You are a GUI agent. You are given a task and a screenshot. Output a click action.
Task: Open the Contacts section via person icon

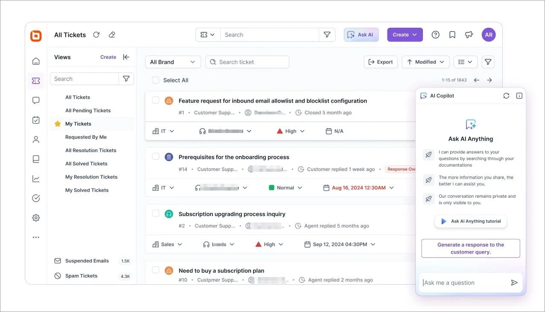36,139
